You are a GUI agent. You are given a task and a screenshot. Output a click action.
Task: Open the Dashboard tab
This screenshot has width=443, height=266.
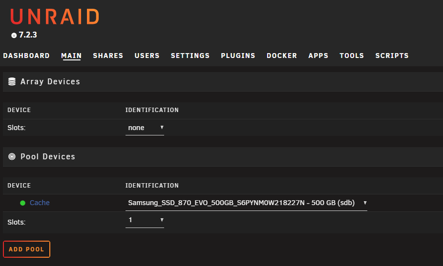[x=26, y=56]
